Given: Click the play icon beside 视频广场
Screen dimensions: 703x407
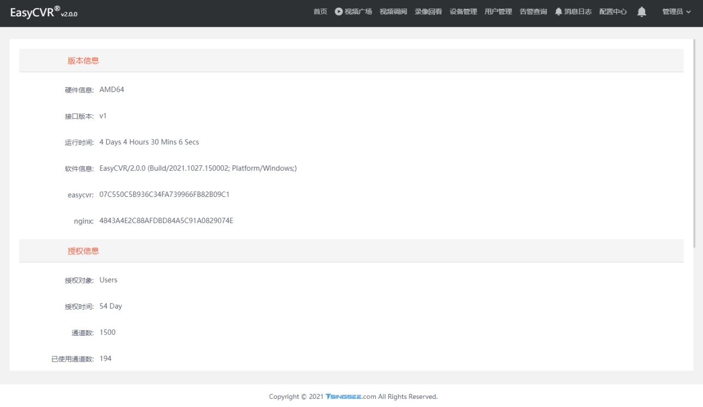Looking at the screenshot, I should (x=338, y=11).
